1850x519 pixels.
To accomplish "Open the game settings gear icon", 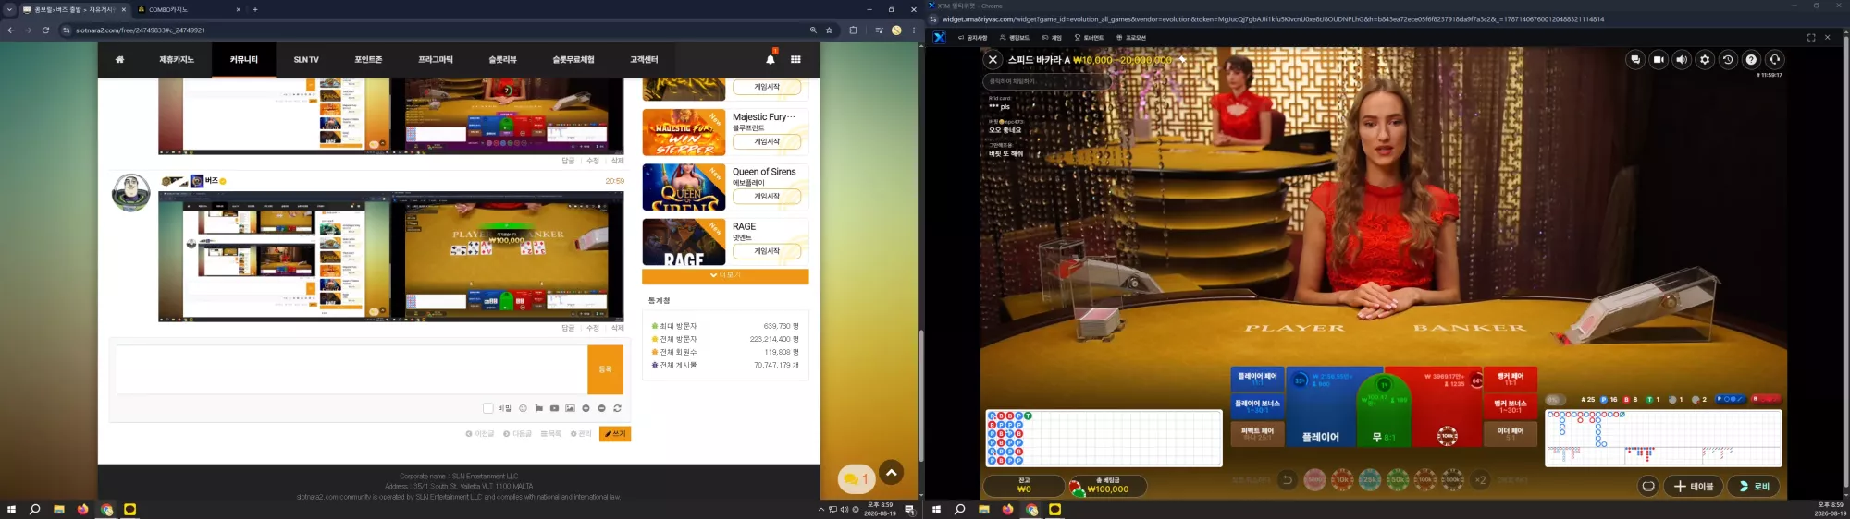I will (1705, 59).
